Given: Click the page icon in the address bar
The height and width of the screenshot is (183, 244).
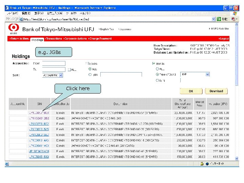Looking at the screenshot, I should (21, 19).
